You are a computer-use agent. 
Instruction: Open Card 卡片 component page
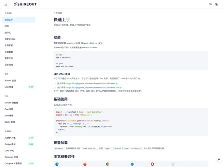click(19, 151)
